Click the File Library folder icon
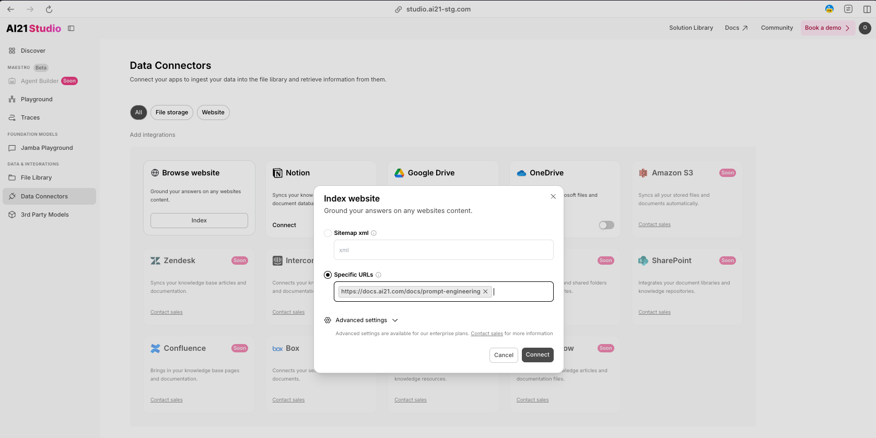Viewport: 876px width, 438px height. [x=12, y=177]
